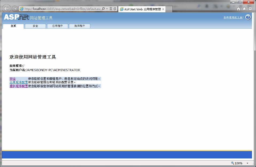
Task: Expand the zoom level dropdown arrow
Action: click(247, 163)
